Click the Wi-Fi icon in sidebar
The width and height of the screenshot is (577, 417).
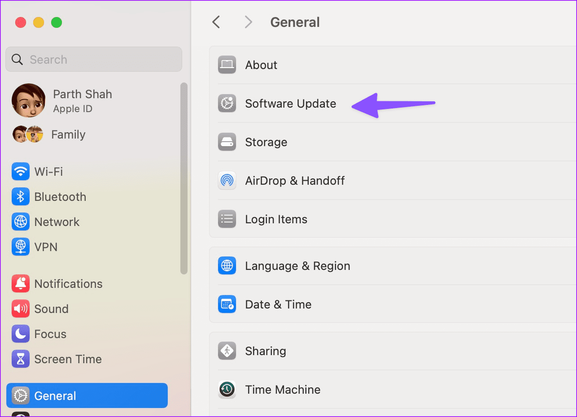click(x=21, y=172)
